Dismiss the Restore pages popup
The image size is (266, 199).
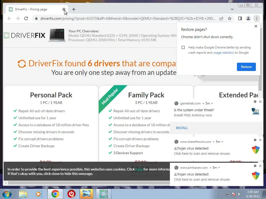tap(256, 26)
